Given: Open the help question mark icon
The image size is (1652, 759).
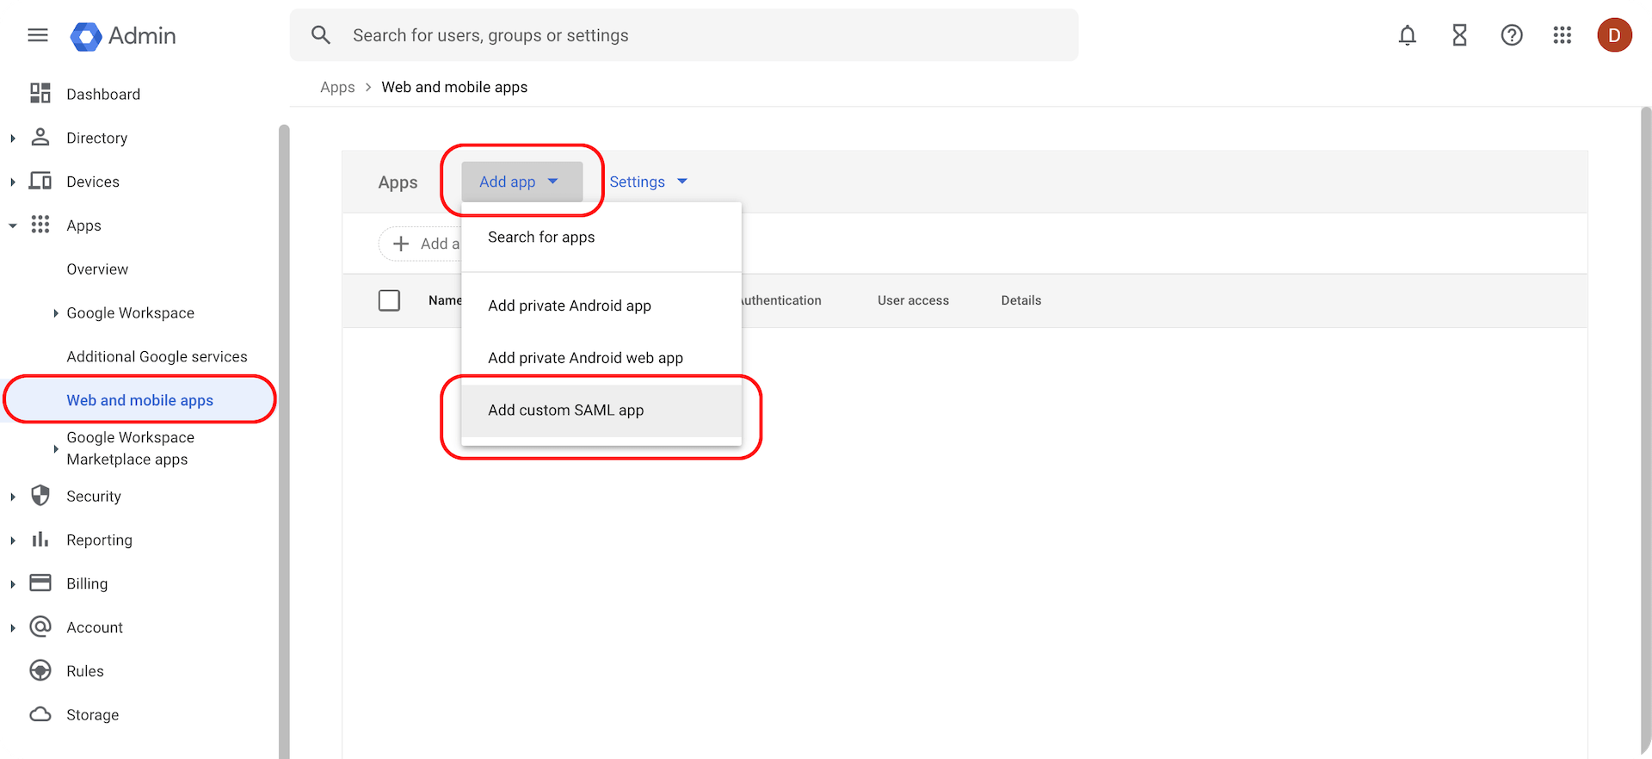Looking at the screenshot, I should point(1512,35).
